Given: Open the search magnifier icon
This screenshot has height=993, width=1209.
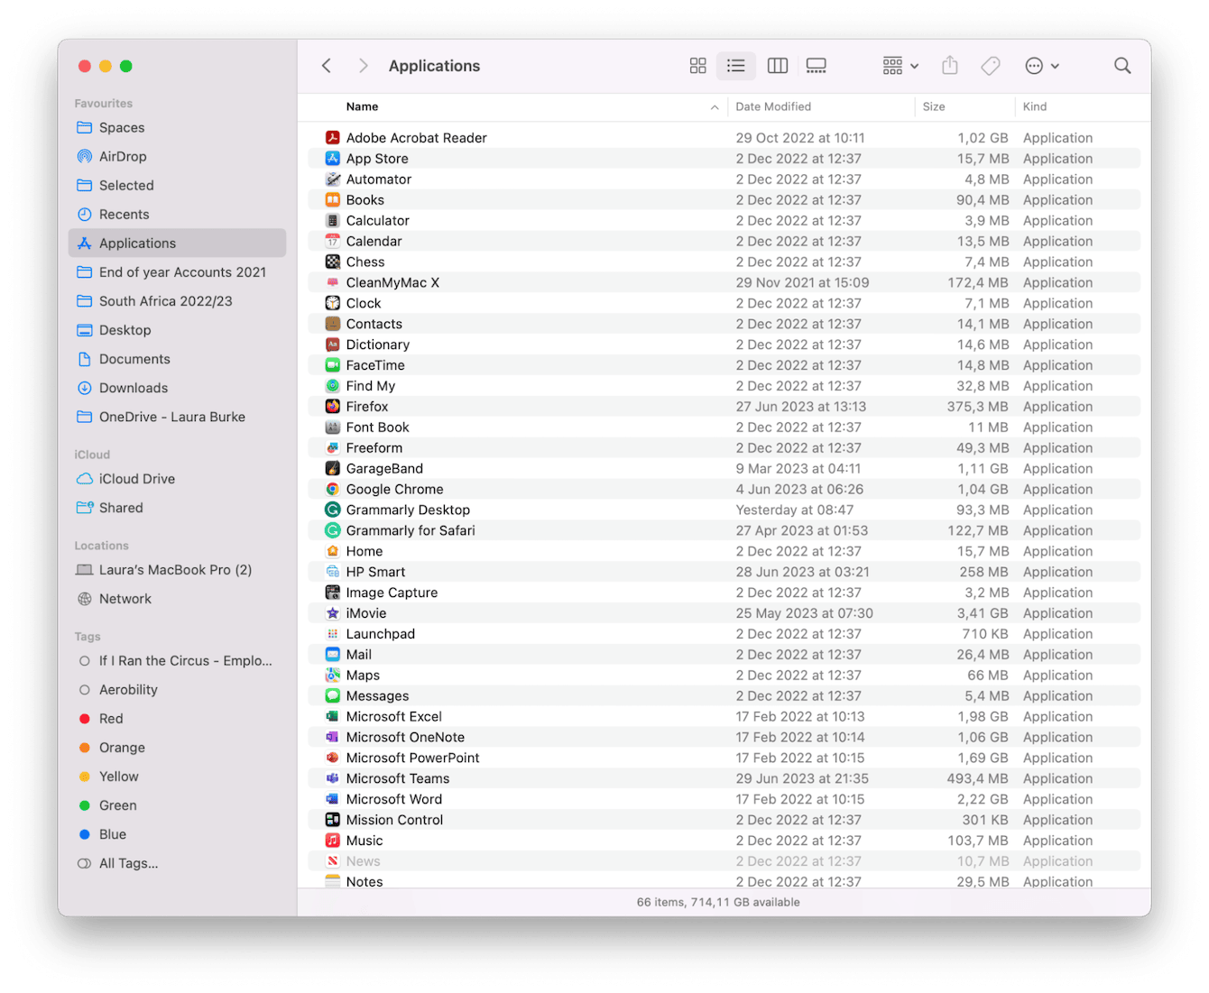Looking at the screenshot, I should [x=1121, y=65].
